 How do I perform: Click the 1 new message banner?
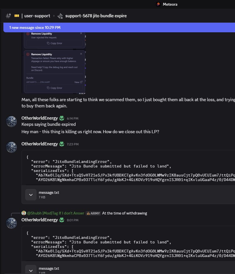point(119,27)
